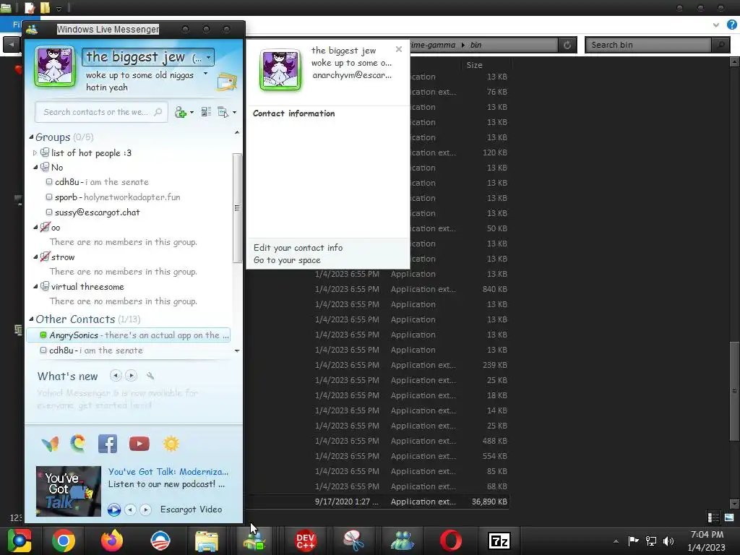740x555 pixels.
Task: Open add contact dropdown arrow
Action: [192, 112]
